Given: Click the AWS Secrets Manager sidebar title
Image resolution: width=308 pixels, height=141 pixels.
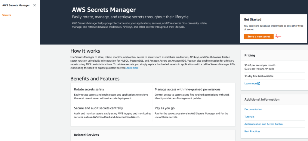Looking at the screenshot, I should click(x=16, y=5).
